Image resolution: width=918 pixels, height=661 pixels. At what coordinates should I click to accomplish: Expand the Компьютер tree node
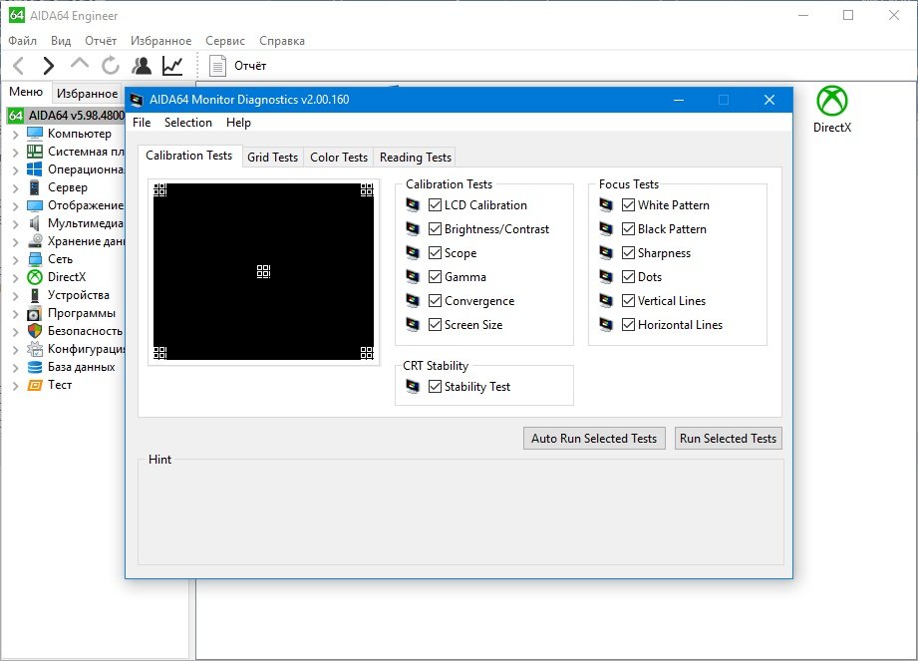[15, 134]
